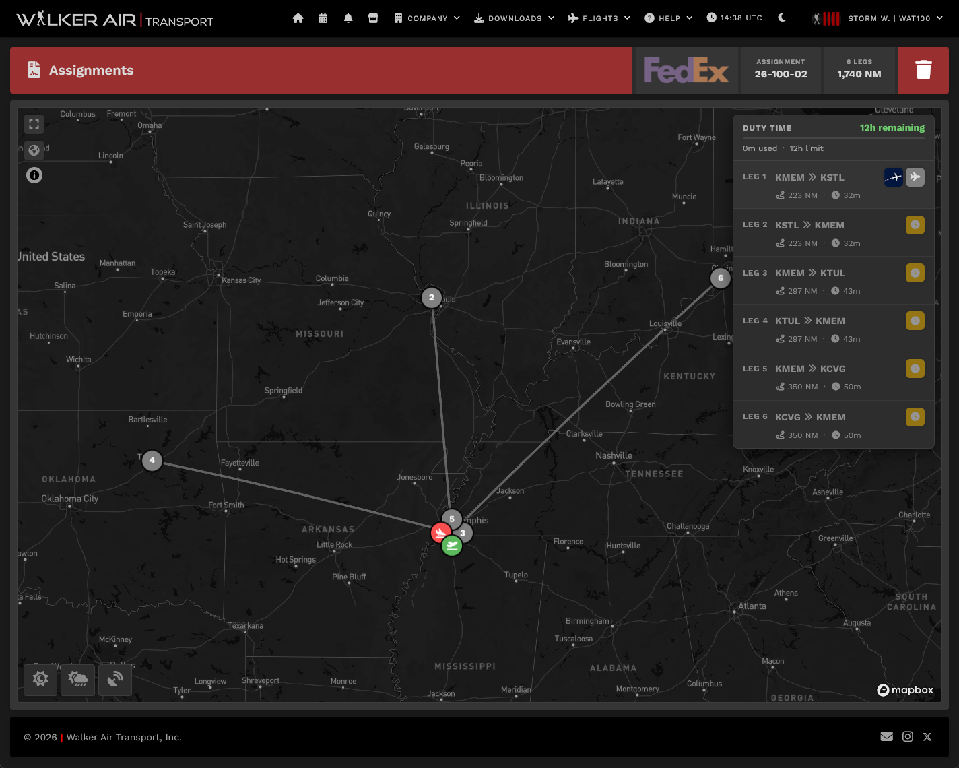Click gray airplane button on Leg 1
Image resolution: width=959 pixels, height=768 pixels.
915,177
